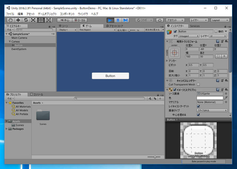
Task: Select the Rect Transform tool
Action: [41, 20]
